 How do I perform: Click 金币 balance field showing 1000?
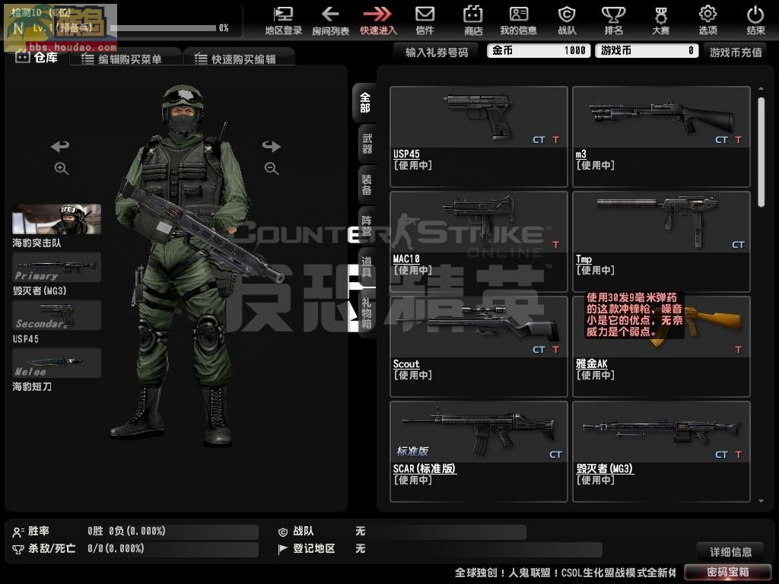pos(539,51)
